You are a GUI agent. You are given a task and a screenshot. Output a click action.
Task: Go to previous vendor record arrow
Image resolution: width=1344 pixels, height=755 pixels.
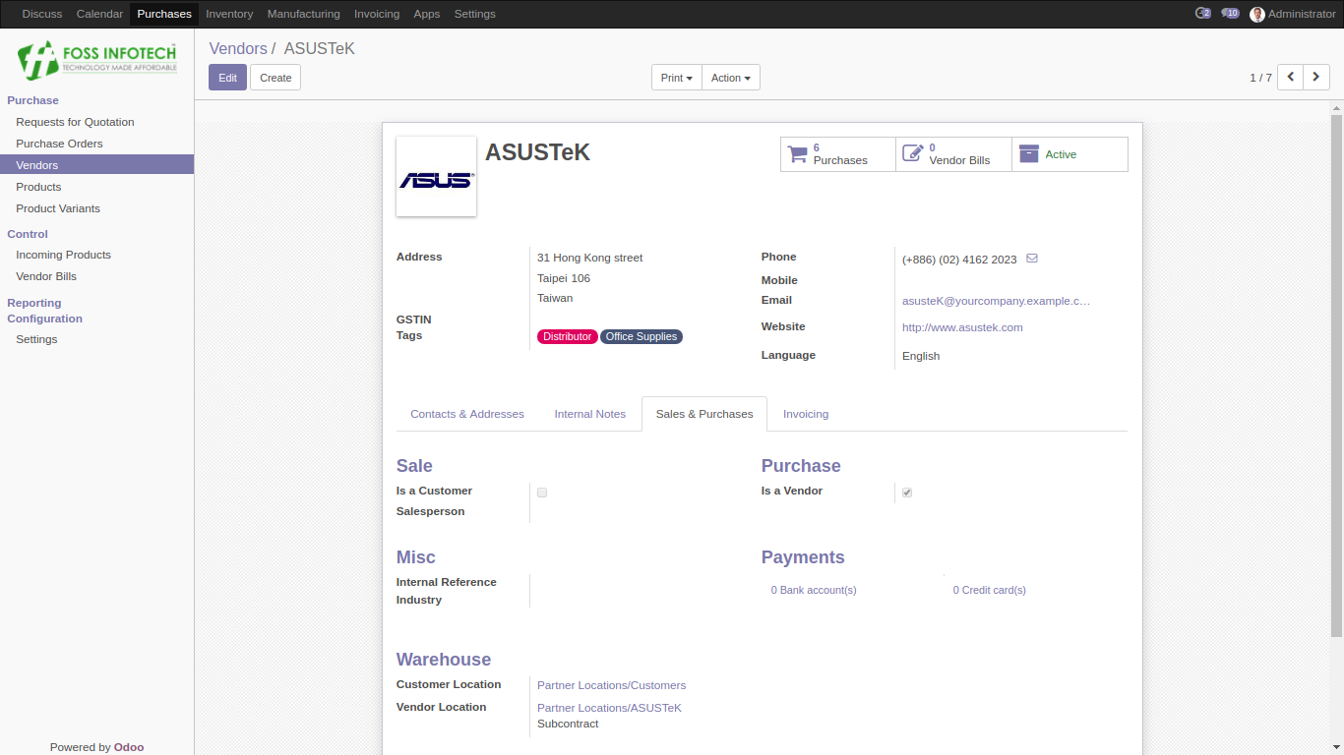click(x=1290, y=78)
